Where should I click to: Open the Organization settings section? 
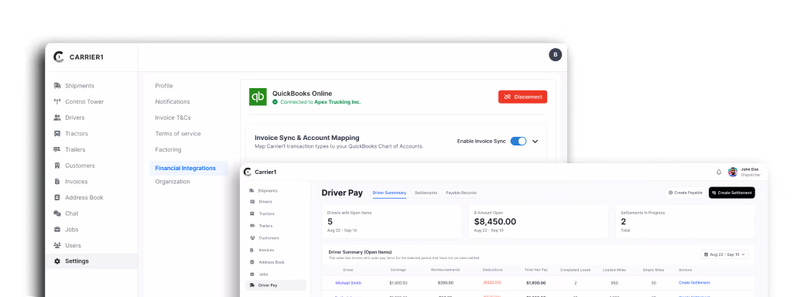(x=173, y=182)
